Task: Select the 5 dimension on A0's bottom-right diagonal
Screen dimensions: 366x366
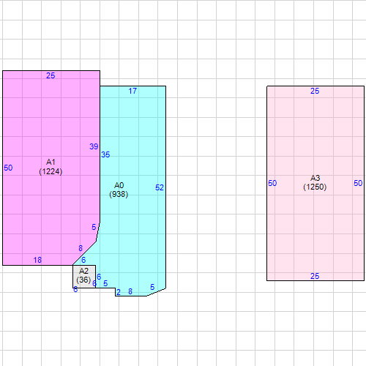Action: pos(152,287)
